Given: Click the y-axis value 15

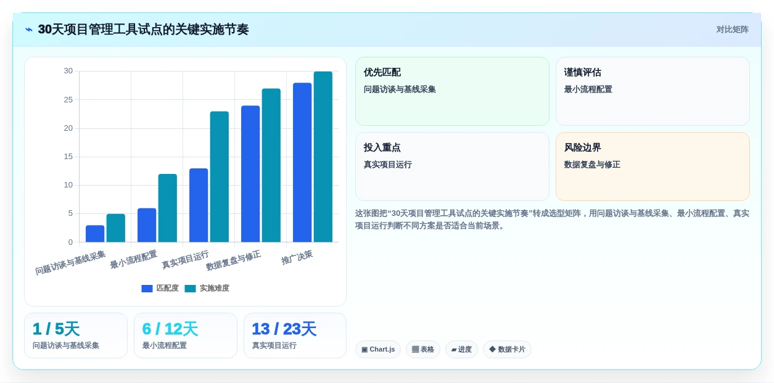Looking at the screenshot, I should 68,157.
